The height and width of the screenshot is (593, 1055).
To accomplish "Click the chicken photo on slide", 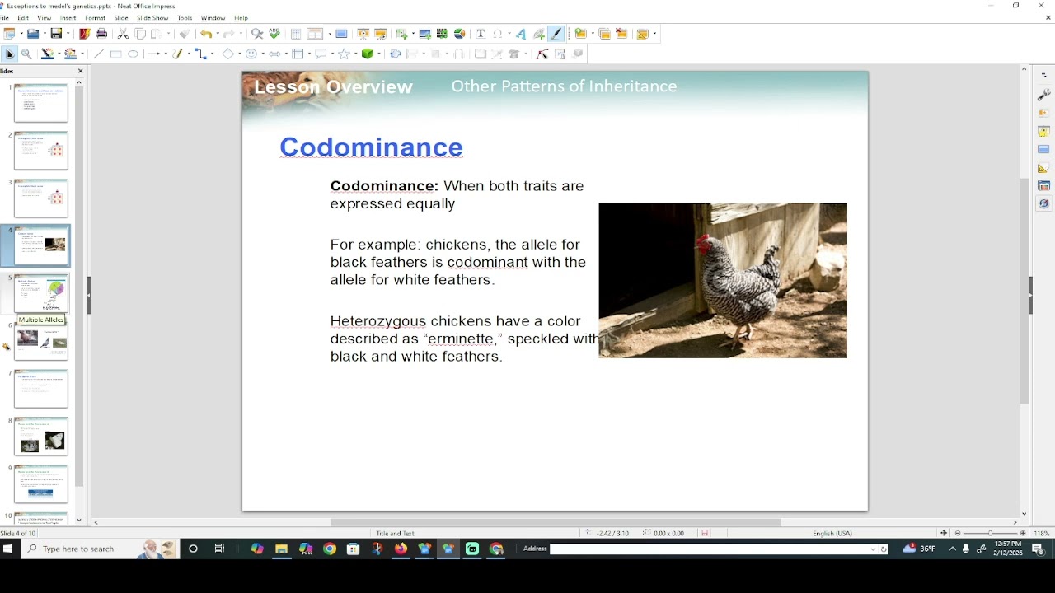I will point(723,280).
